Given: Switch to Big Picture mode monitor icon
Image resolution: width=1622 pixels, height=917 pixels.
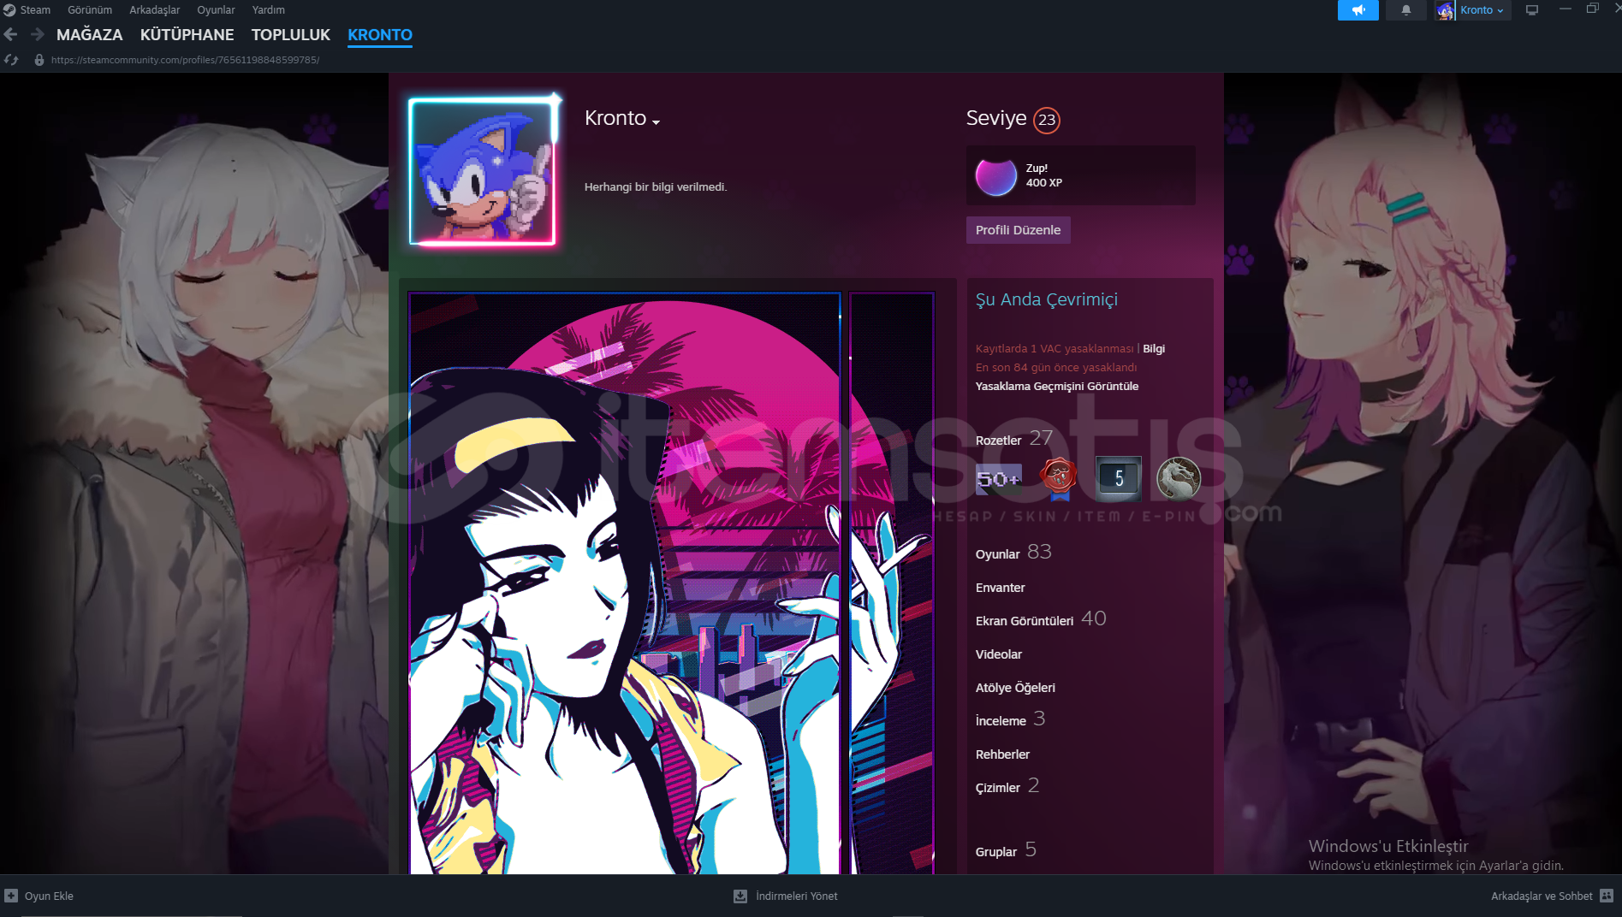Looking at the screenshot, I should click(x=1532, y=10).
